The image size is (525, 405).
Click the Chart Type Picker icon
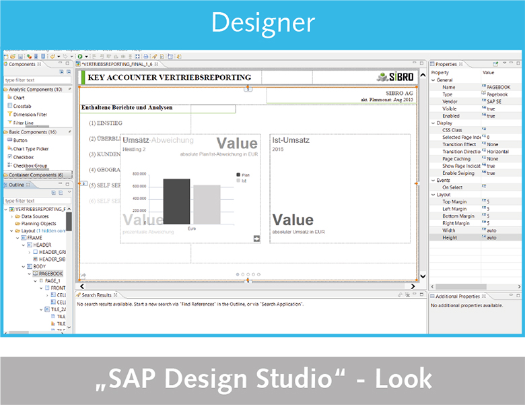click(x=9, y=148)
